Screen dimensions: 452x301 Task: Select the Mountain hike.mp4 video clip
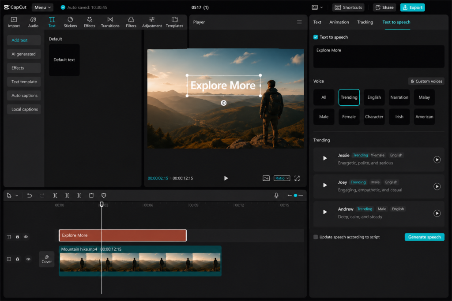(x=140, y=261)
